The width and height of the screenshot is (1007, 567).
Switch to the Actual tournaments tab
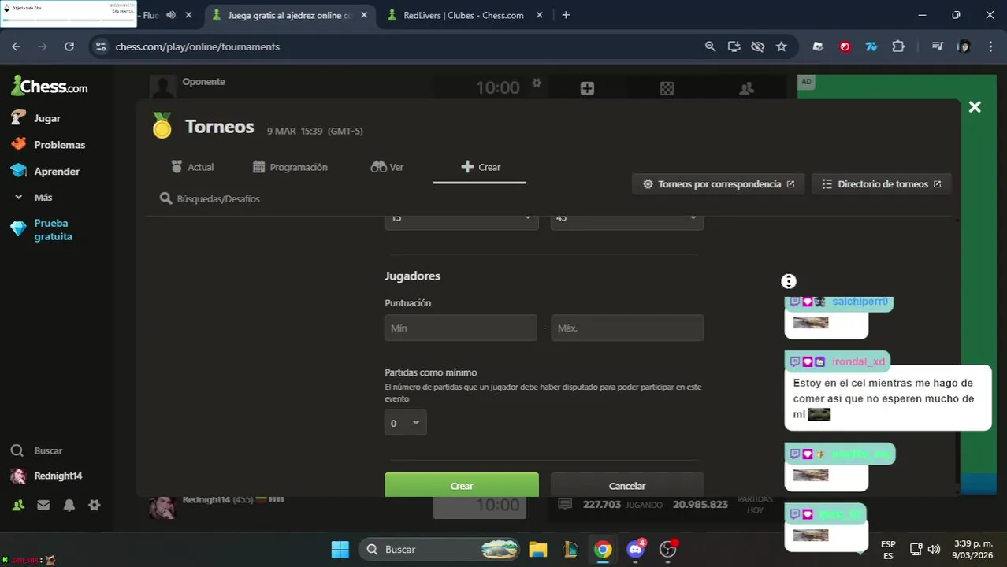[x=192, y=167]
